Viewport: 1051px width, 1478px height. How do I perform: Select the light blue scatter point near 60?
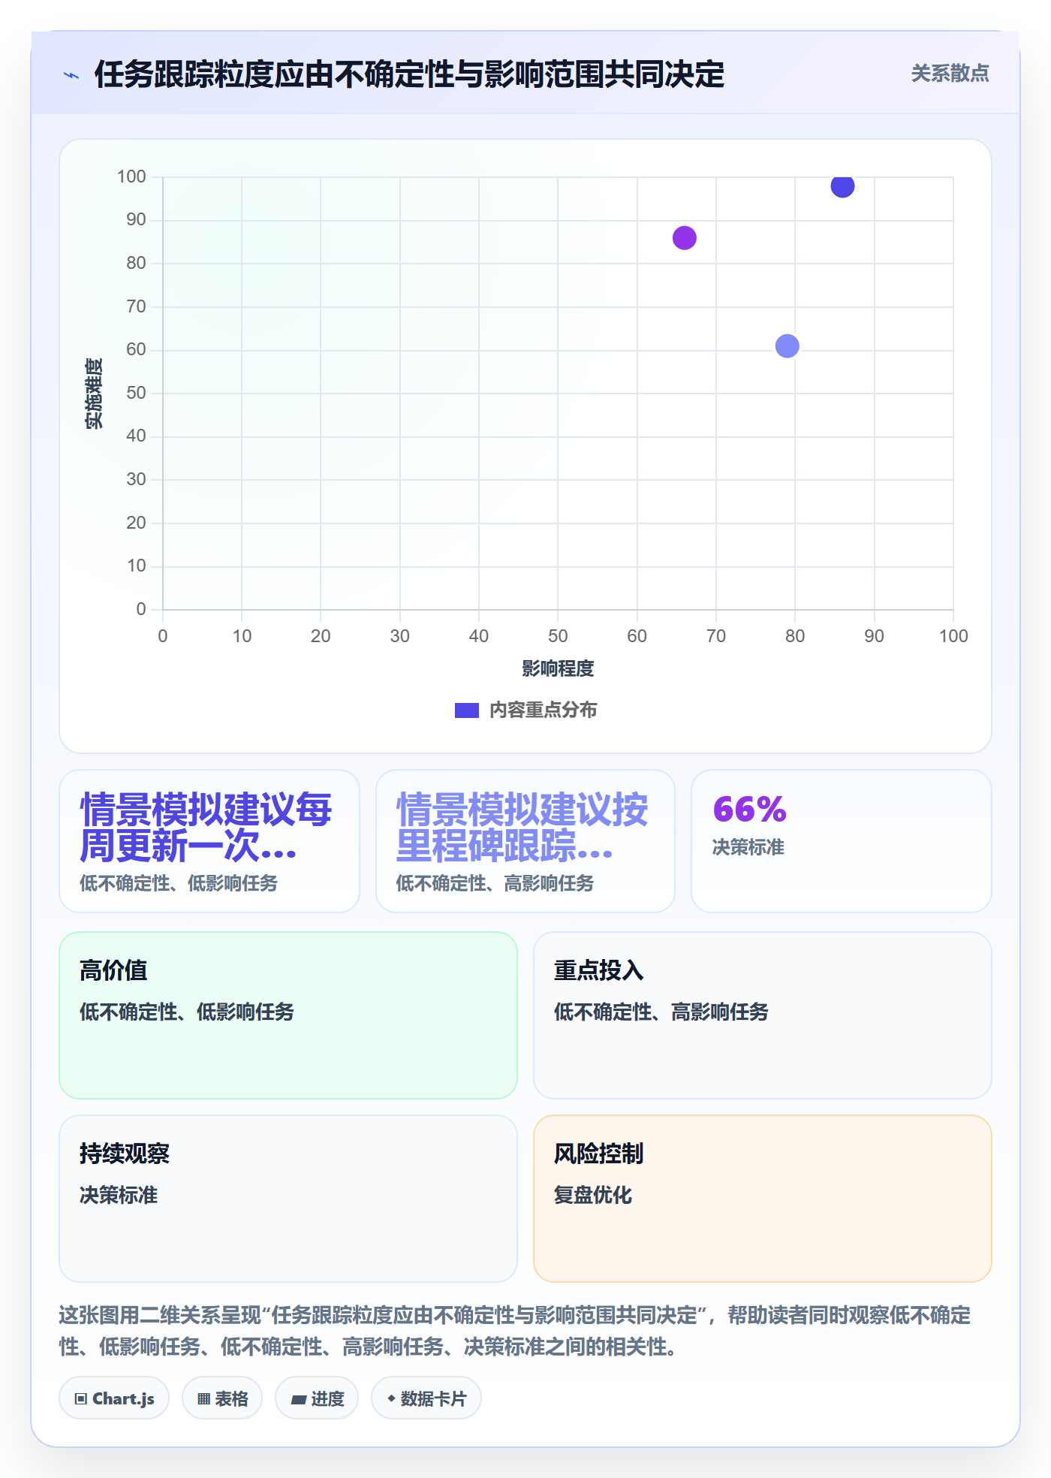click(787, 346)
